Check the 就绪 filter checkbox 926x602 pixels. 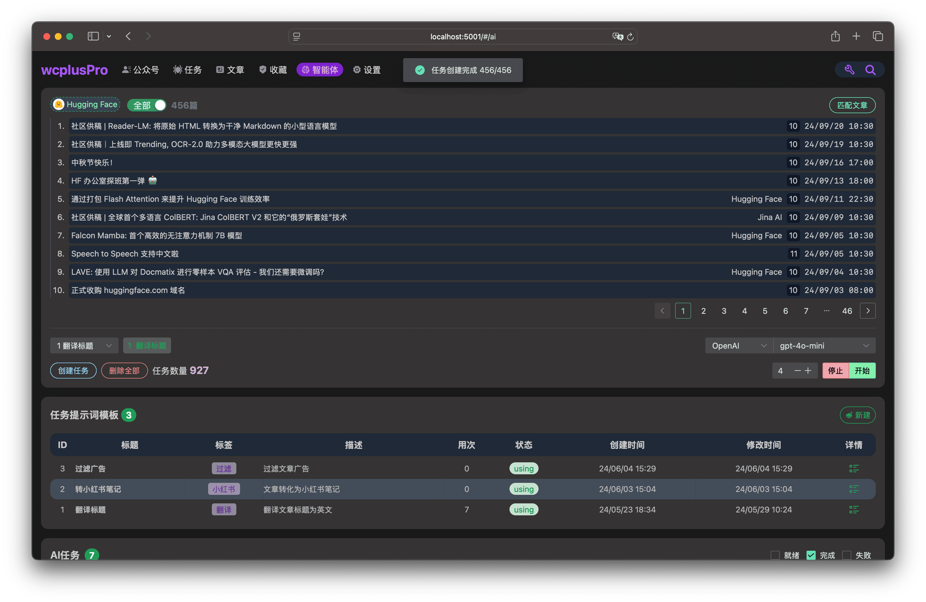point(775,555)
